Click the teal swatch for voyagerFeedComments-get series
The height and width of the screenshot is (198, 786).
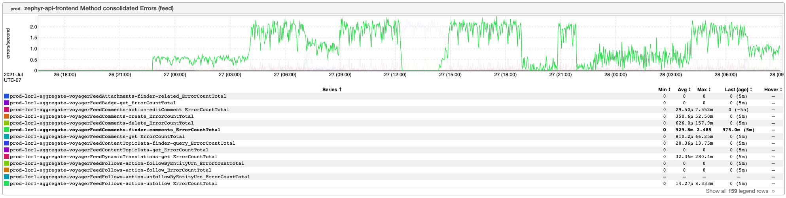tap(6, 136)
